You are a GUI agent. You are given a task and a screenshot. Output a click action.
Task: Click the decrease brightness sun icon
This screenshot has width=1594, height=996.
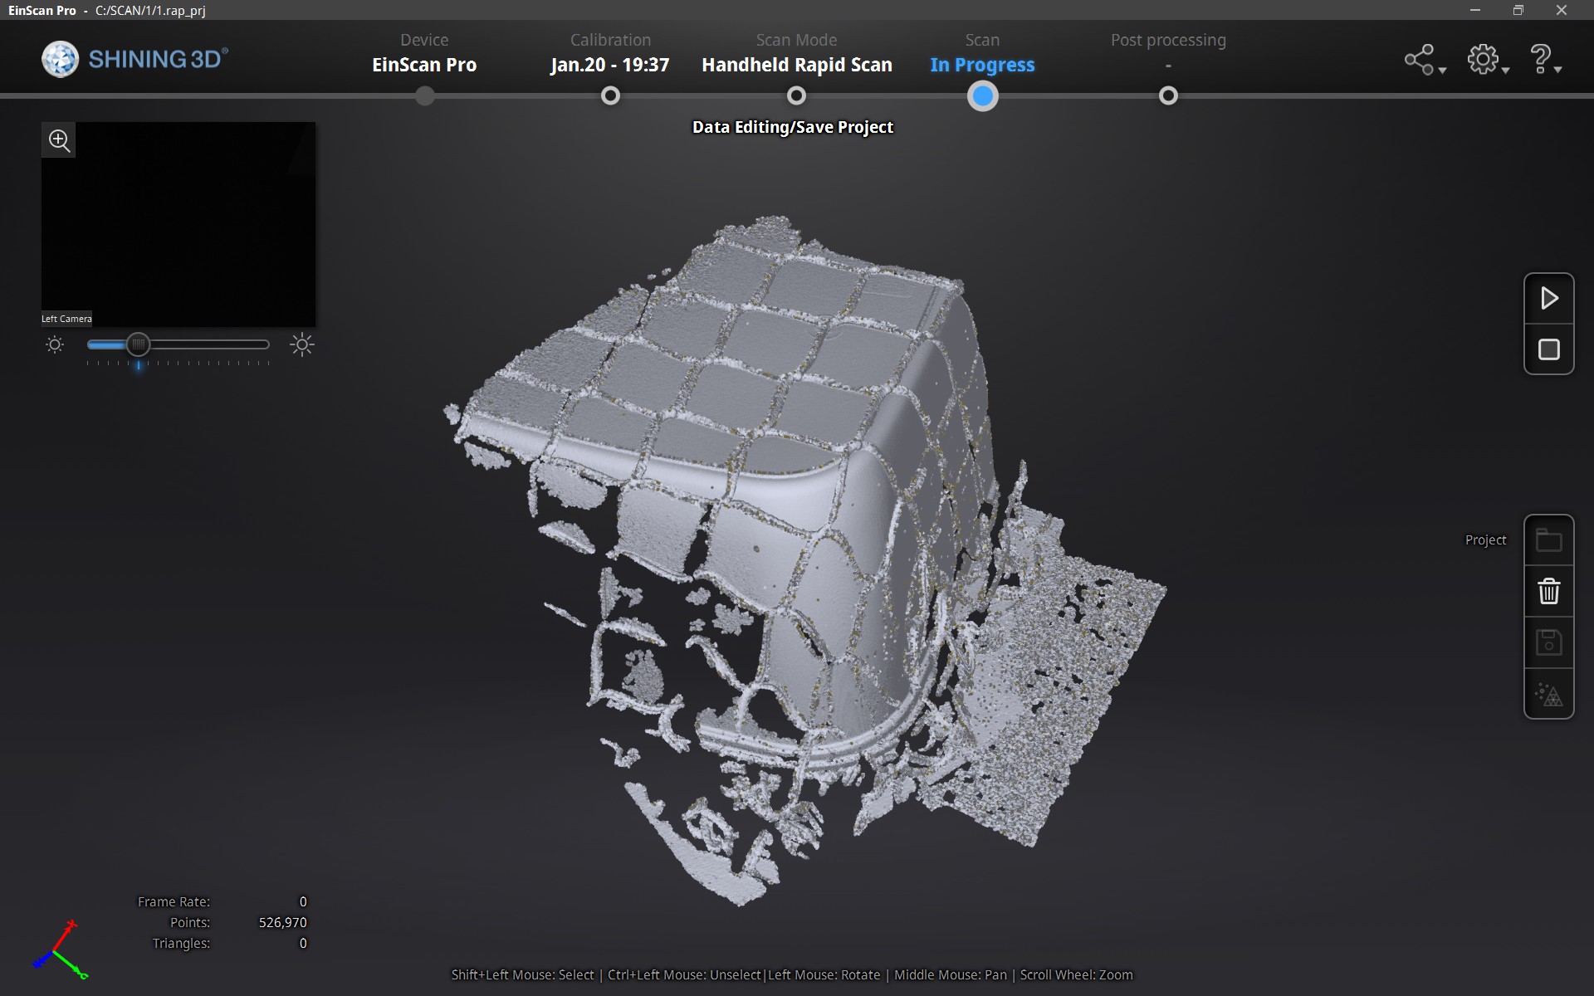(55, 344)
